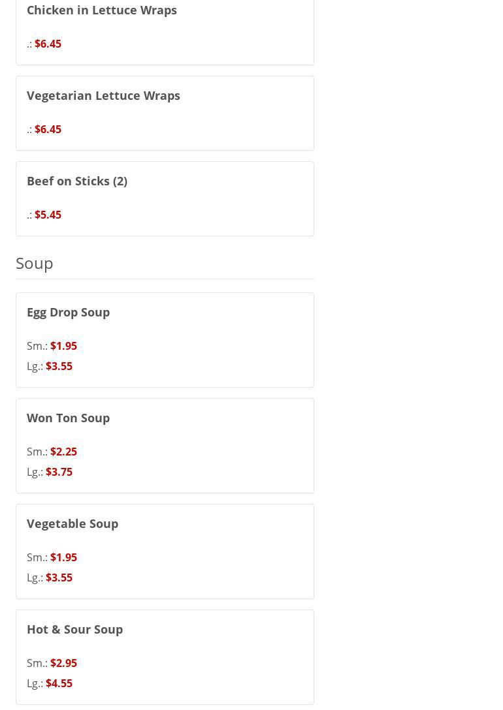Screen dimensions: 503x710
Task: Choose Hot & Sour Soup small $2.95 price
Action: (x=63, y=663)
